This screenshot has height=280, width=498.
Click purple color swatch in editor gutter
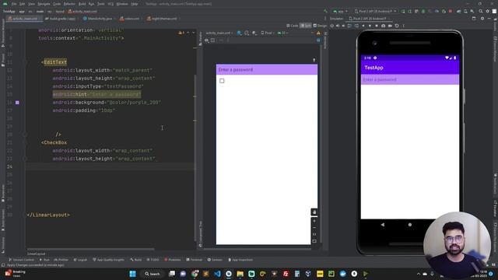pyautogui.click(x=17, y=103)
